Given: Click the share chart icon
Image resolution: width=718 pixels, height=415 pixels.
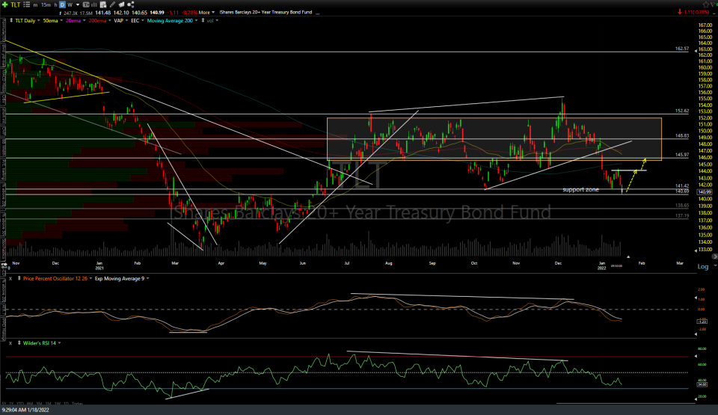Looking at the screenshot, I should coord(130,4).
